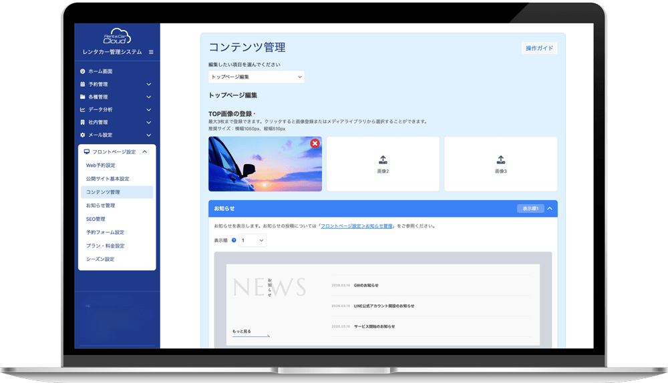Image resolution: width=668 pixels, height=383 pixels.
Task: Click サービス開始のお知らせ news entry
Action: [x=374, y=327]
